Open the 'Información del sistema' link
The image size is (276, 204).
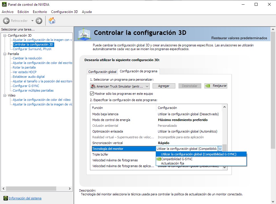point(25,198)
